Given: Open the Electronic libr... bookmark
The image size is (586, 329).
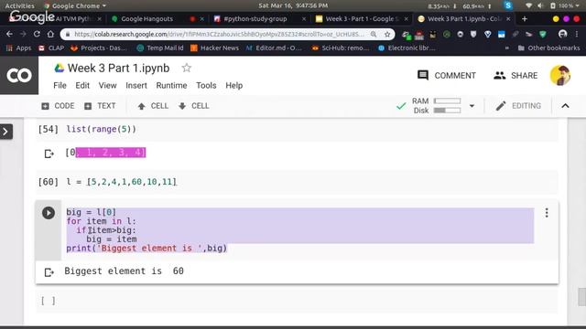Looking at the screenshot, I should pyautogui.click(x=407, y=48).
